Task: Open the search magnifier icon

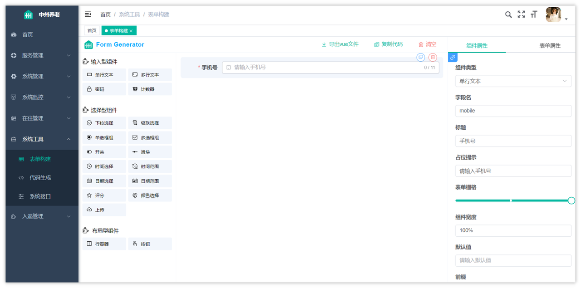Action: pos(508,15)
